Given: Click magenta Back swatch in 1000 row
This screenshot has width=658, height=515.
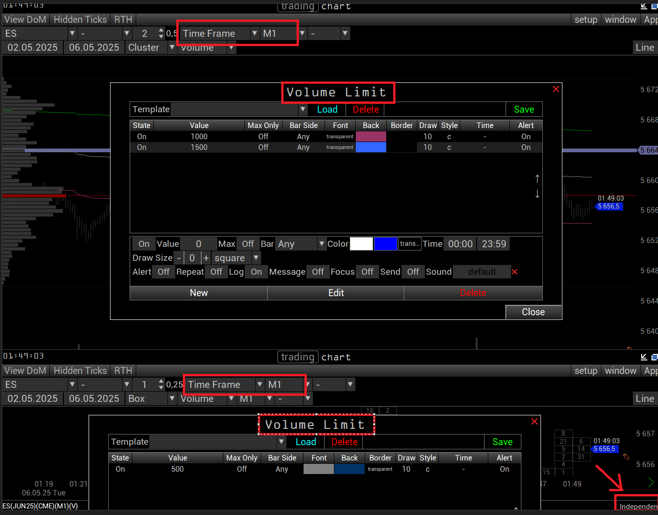Looking at the screenshot, I should [x=371, y=136].
